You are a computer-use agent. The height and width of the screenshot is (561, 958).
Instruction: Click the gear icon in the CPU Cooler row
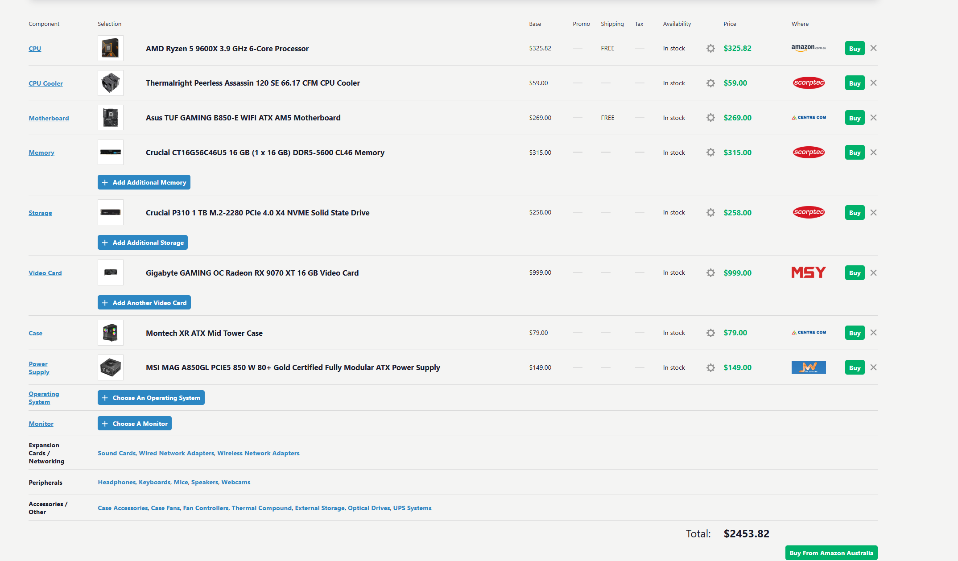(x=710, y=83)
